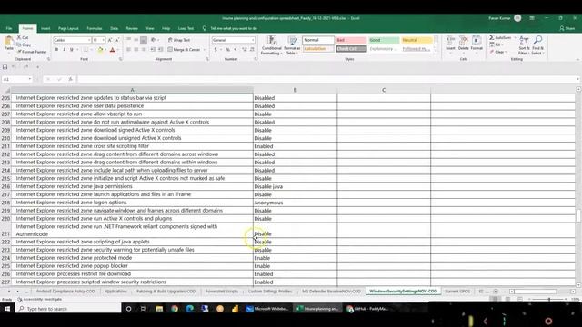Click AutoSum sigma icon
Screen dimensions: 582x327
[x=491, y=37]
